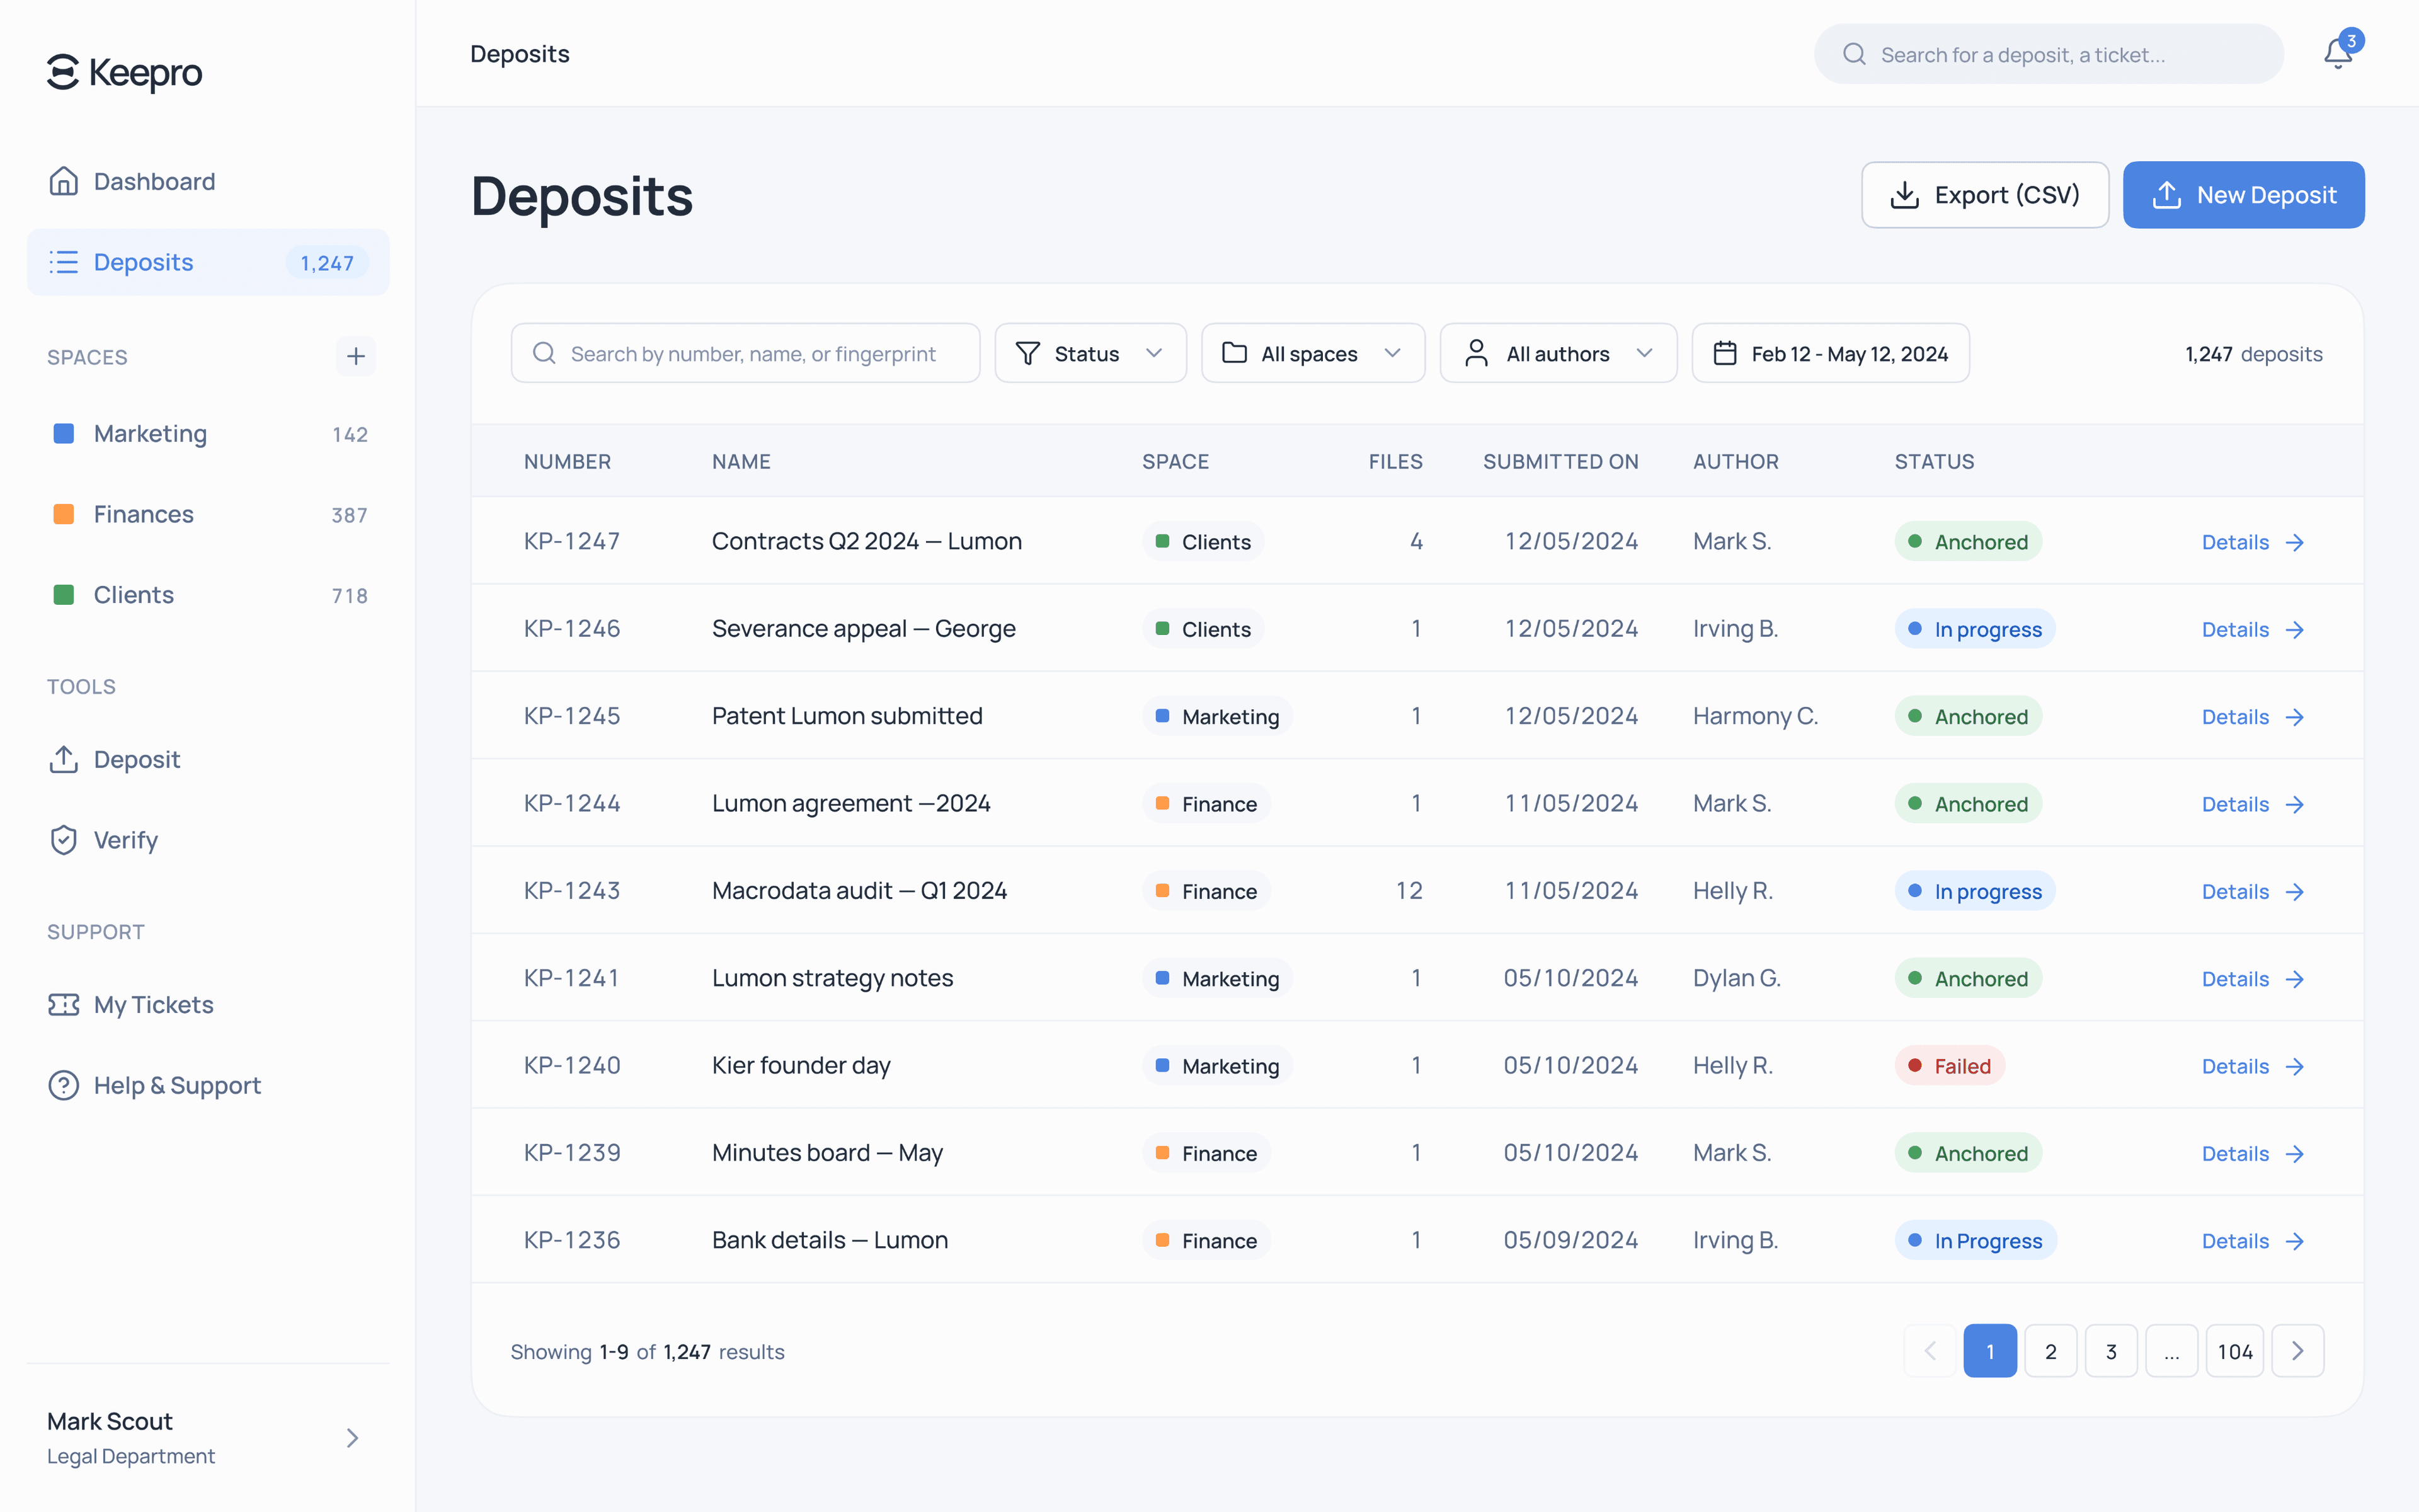Screen dimensions: 2419x1512
Task: Click previous page left chevron
Action: click(x=1930, y=1351)
